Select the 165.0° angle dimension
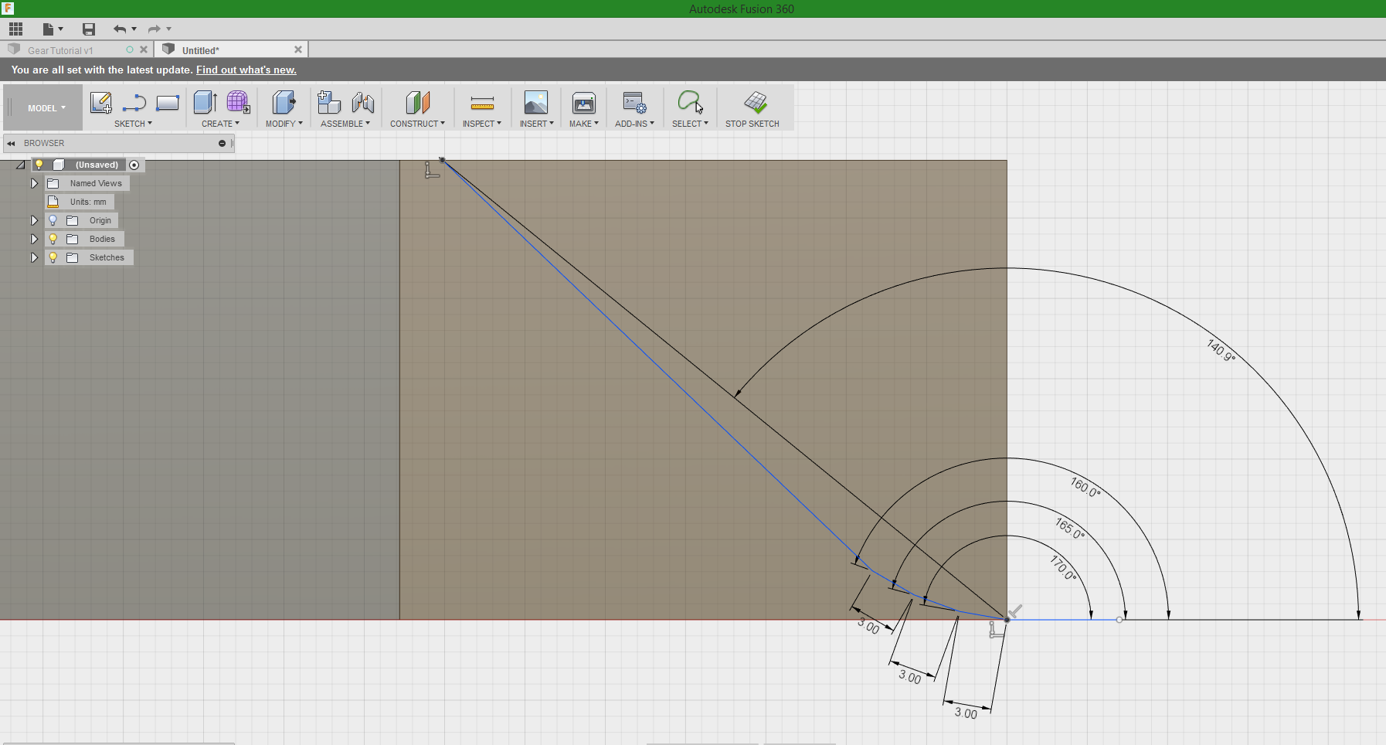Viewport: 1386px width, 745px height. [1070, 529]
